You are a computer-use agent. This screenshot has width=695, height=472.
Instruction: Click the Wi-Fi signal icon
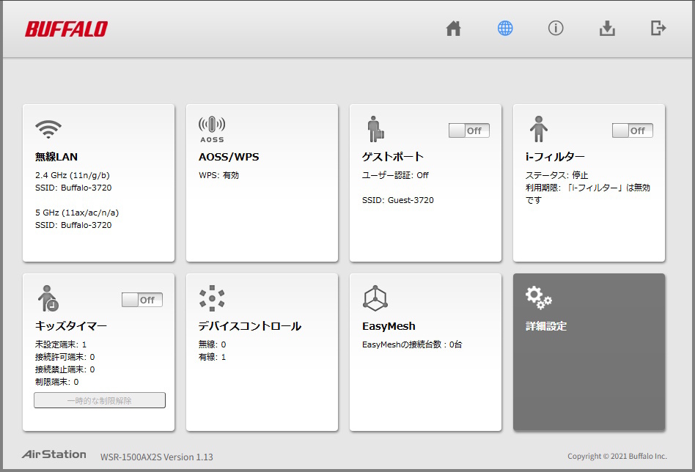coord(48,129)
